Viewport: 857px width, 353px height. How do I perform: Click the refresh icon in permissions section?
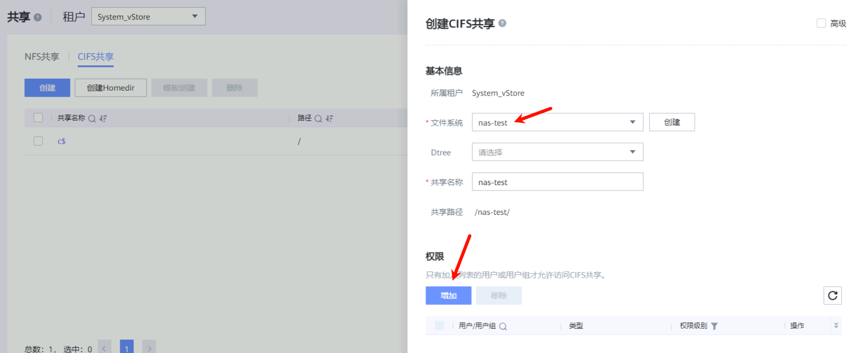pyautogui.click(x=832, y=295)
